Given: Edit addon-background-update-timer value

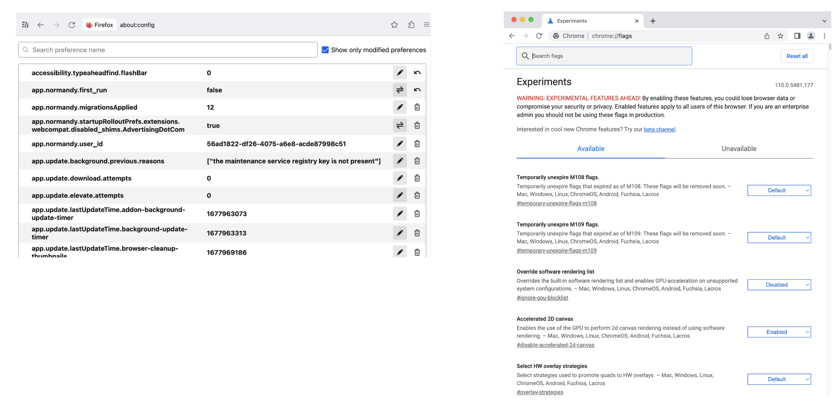Looking at the screenshot, I should coord(400,213).
